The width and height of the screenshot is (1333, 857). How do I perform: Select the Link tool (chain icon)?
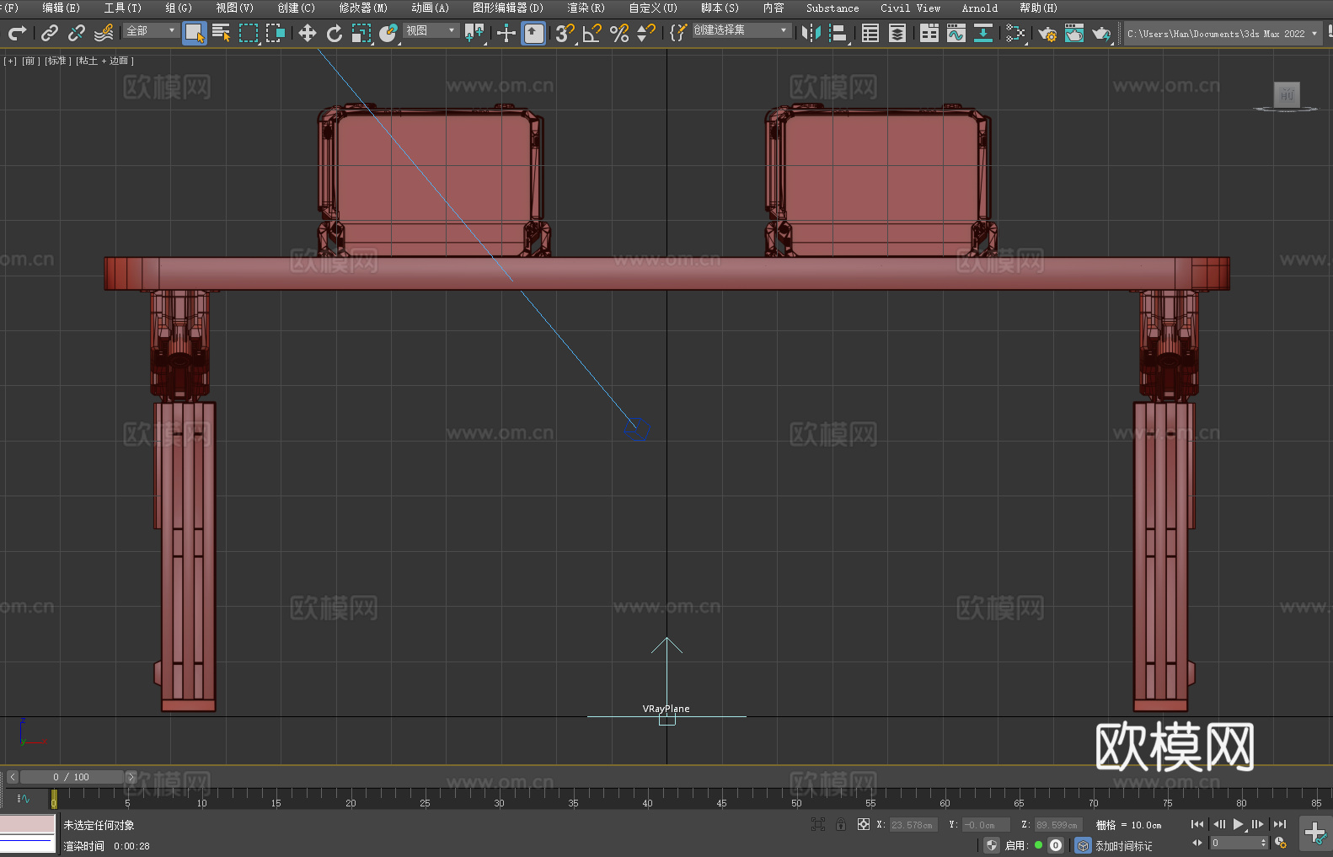pyautogui.click(x=50, y=33)
